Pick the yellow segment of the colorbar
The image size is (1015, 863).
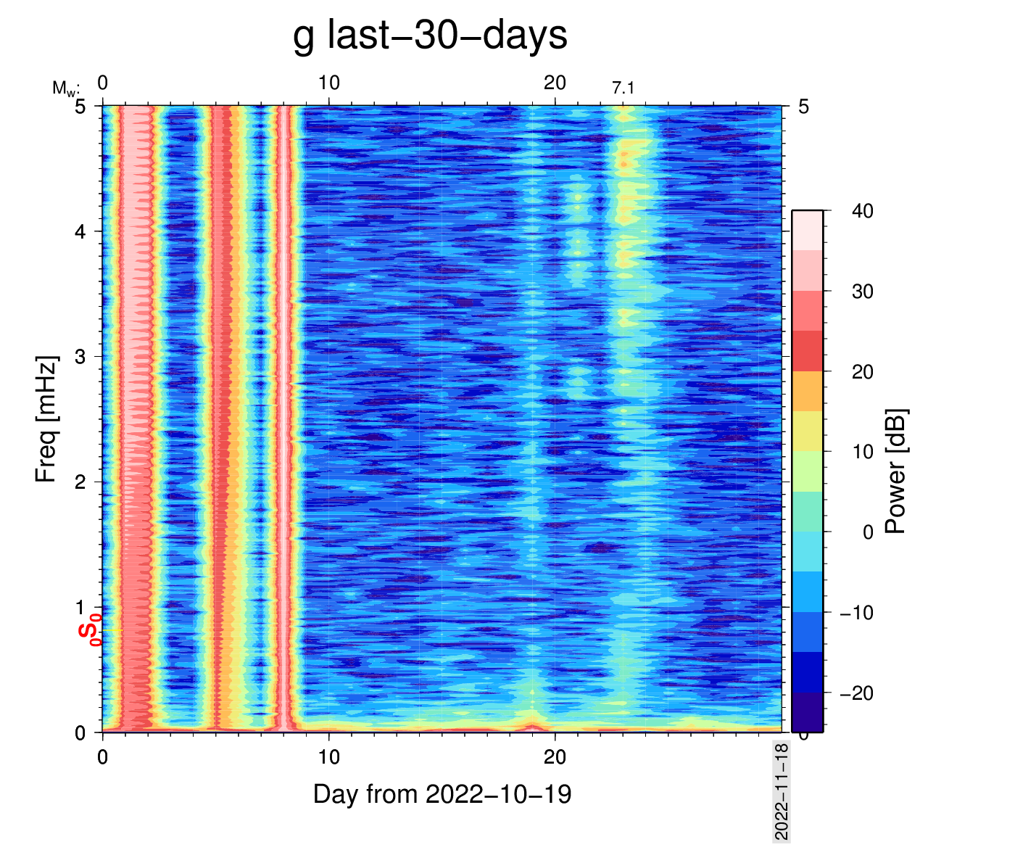(x=807, y=431)
